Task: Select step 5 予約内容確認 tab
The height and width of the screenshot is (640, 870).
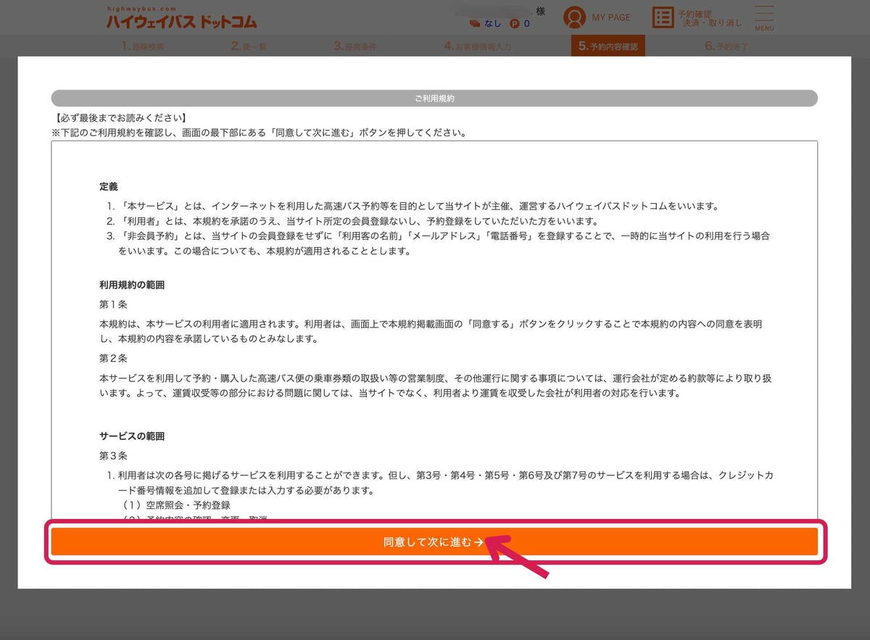Action: click(x=608, y=46)
